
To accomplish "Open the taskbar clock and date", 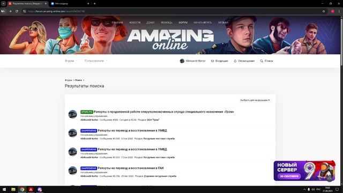I will tap(327, 189).
